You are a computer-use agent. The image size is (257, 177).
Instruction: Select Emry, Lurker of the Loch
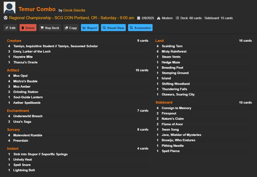point(32,51)
